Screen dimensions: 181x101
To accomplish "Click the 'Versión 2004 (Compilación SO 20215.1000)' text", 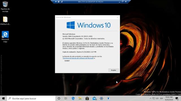I will [77, 36].
